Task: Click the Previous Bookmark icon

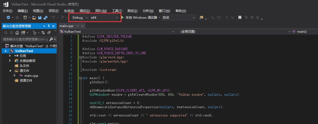Action: coord(246,18)
